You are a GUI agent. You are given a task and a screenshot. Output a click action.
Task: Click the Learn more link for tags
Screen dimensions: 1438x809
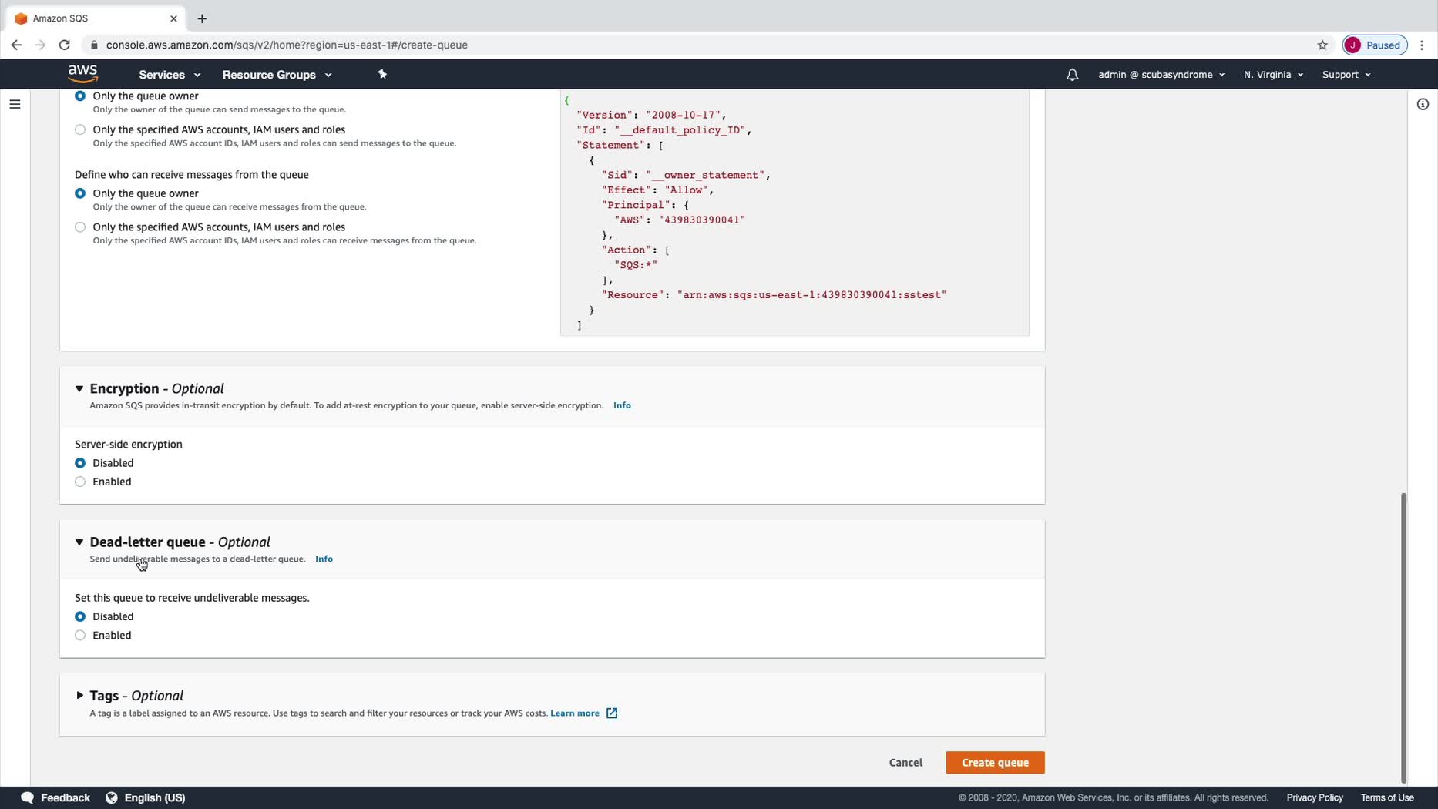[x=575, y=713]
